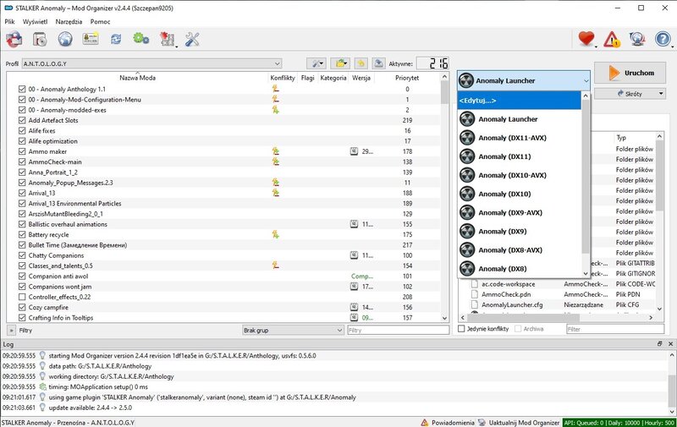Open the Profiles ID card icon
The height and width of the screenshot is (427, 677).
[90, 39]
